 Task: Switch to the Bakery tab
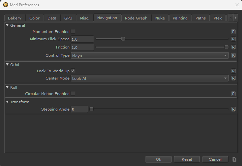click(x=15, y=18)
